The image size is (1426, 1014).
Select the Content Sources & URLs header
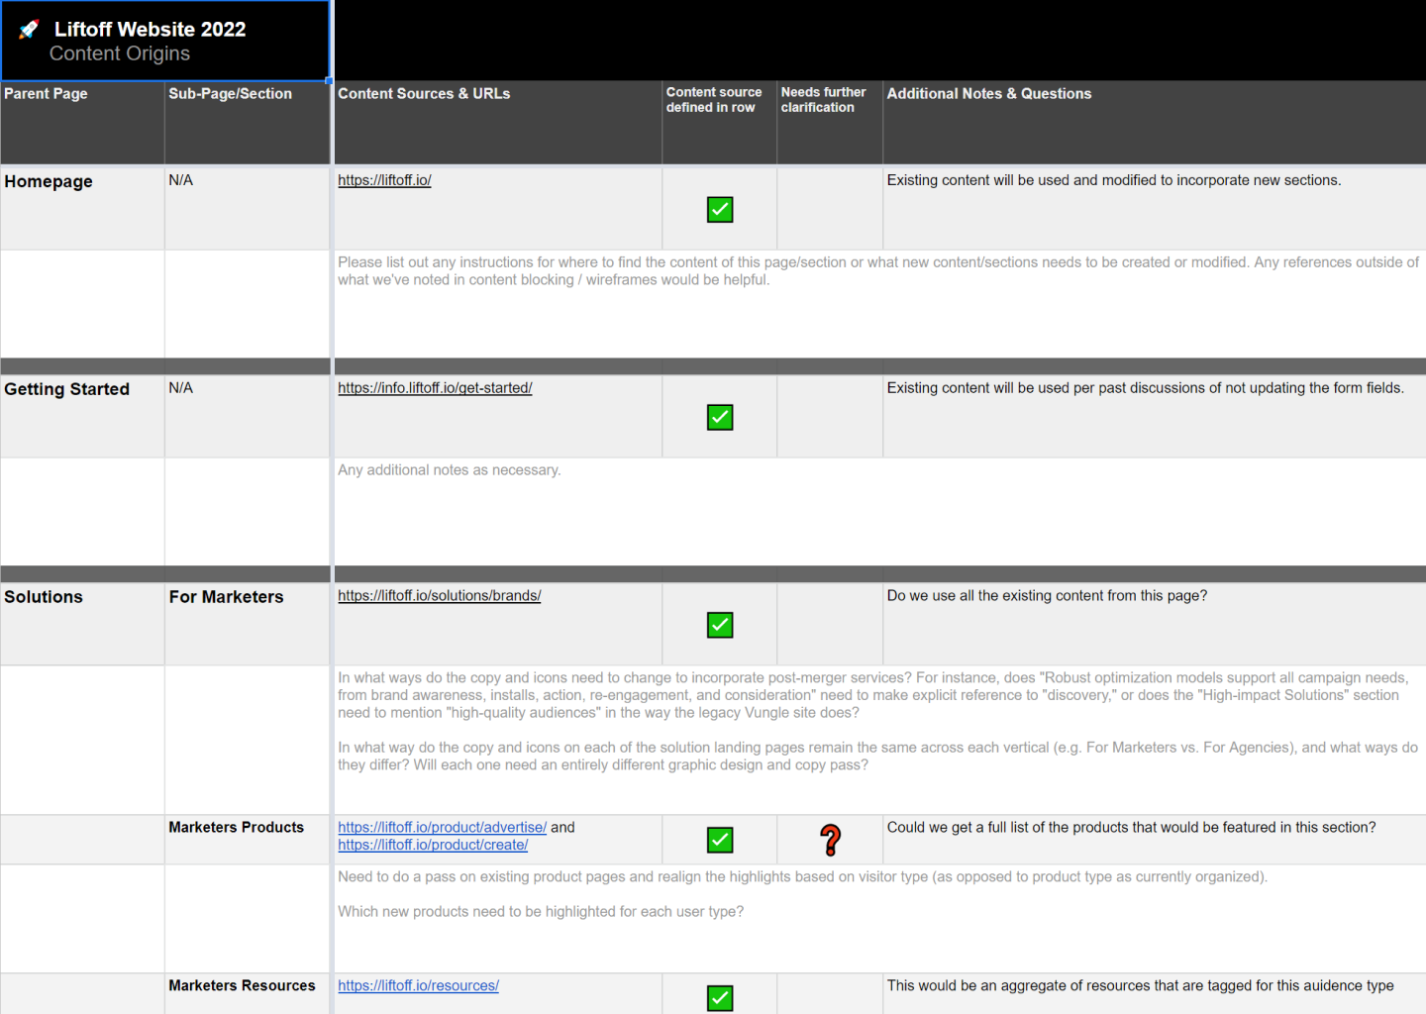point(498,123)
